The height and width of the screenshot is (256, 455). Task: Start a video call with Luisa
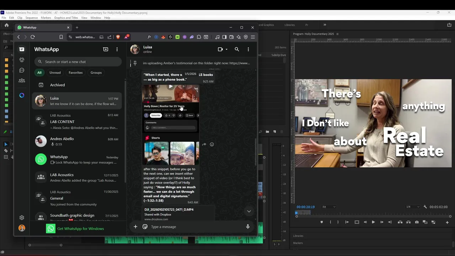point(220,49)
